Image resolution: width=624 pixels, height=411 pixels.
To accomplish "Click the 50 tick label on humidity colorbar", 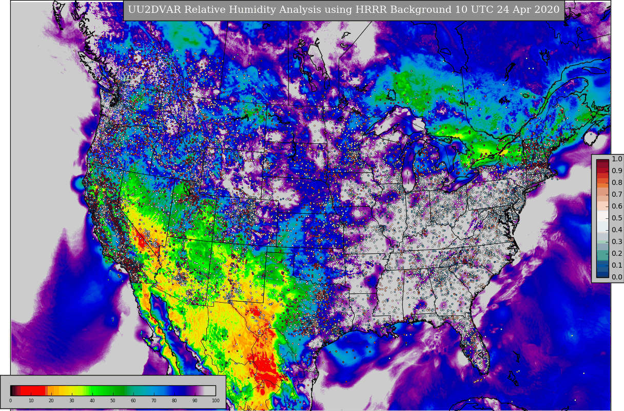I will [113, 401].
